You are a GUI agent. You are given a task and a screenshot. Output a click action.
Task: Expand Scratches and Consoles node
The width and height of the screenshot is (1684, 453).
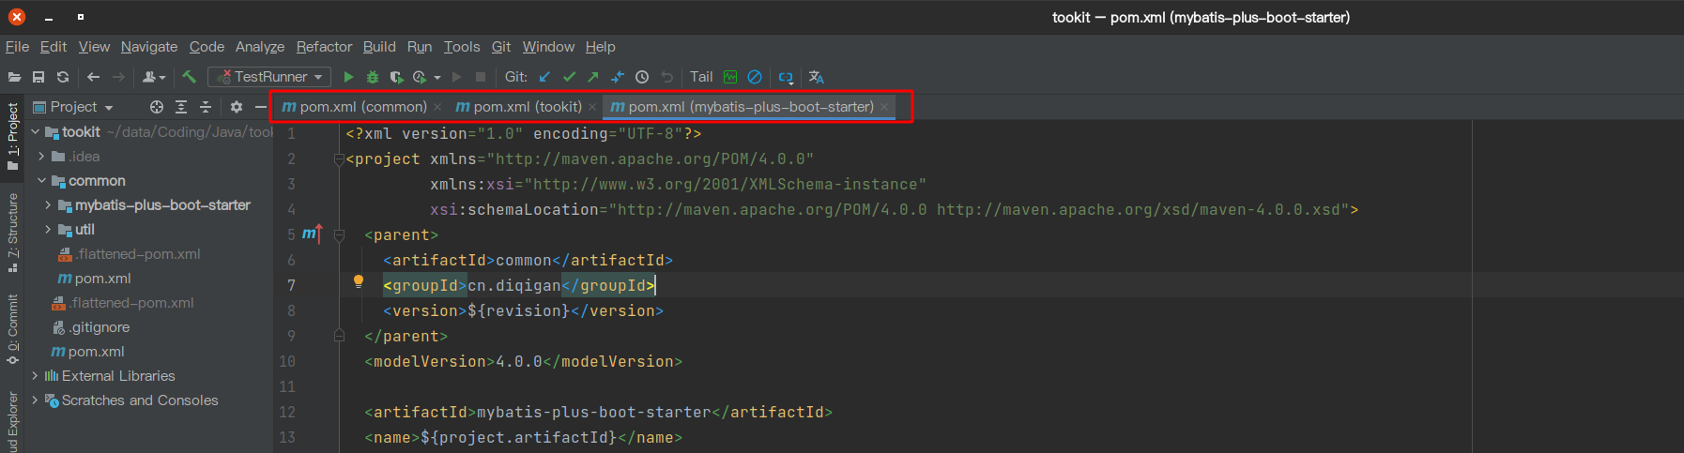coord(36,400)
